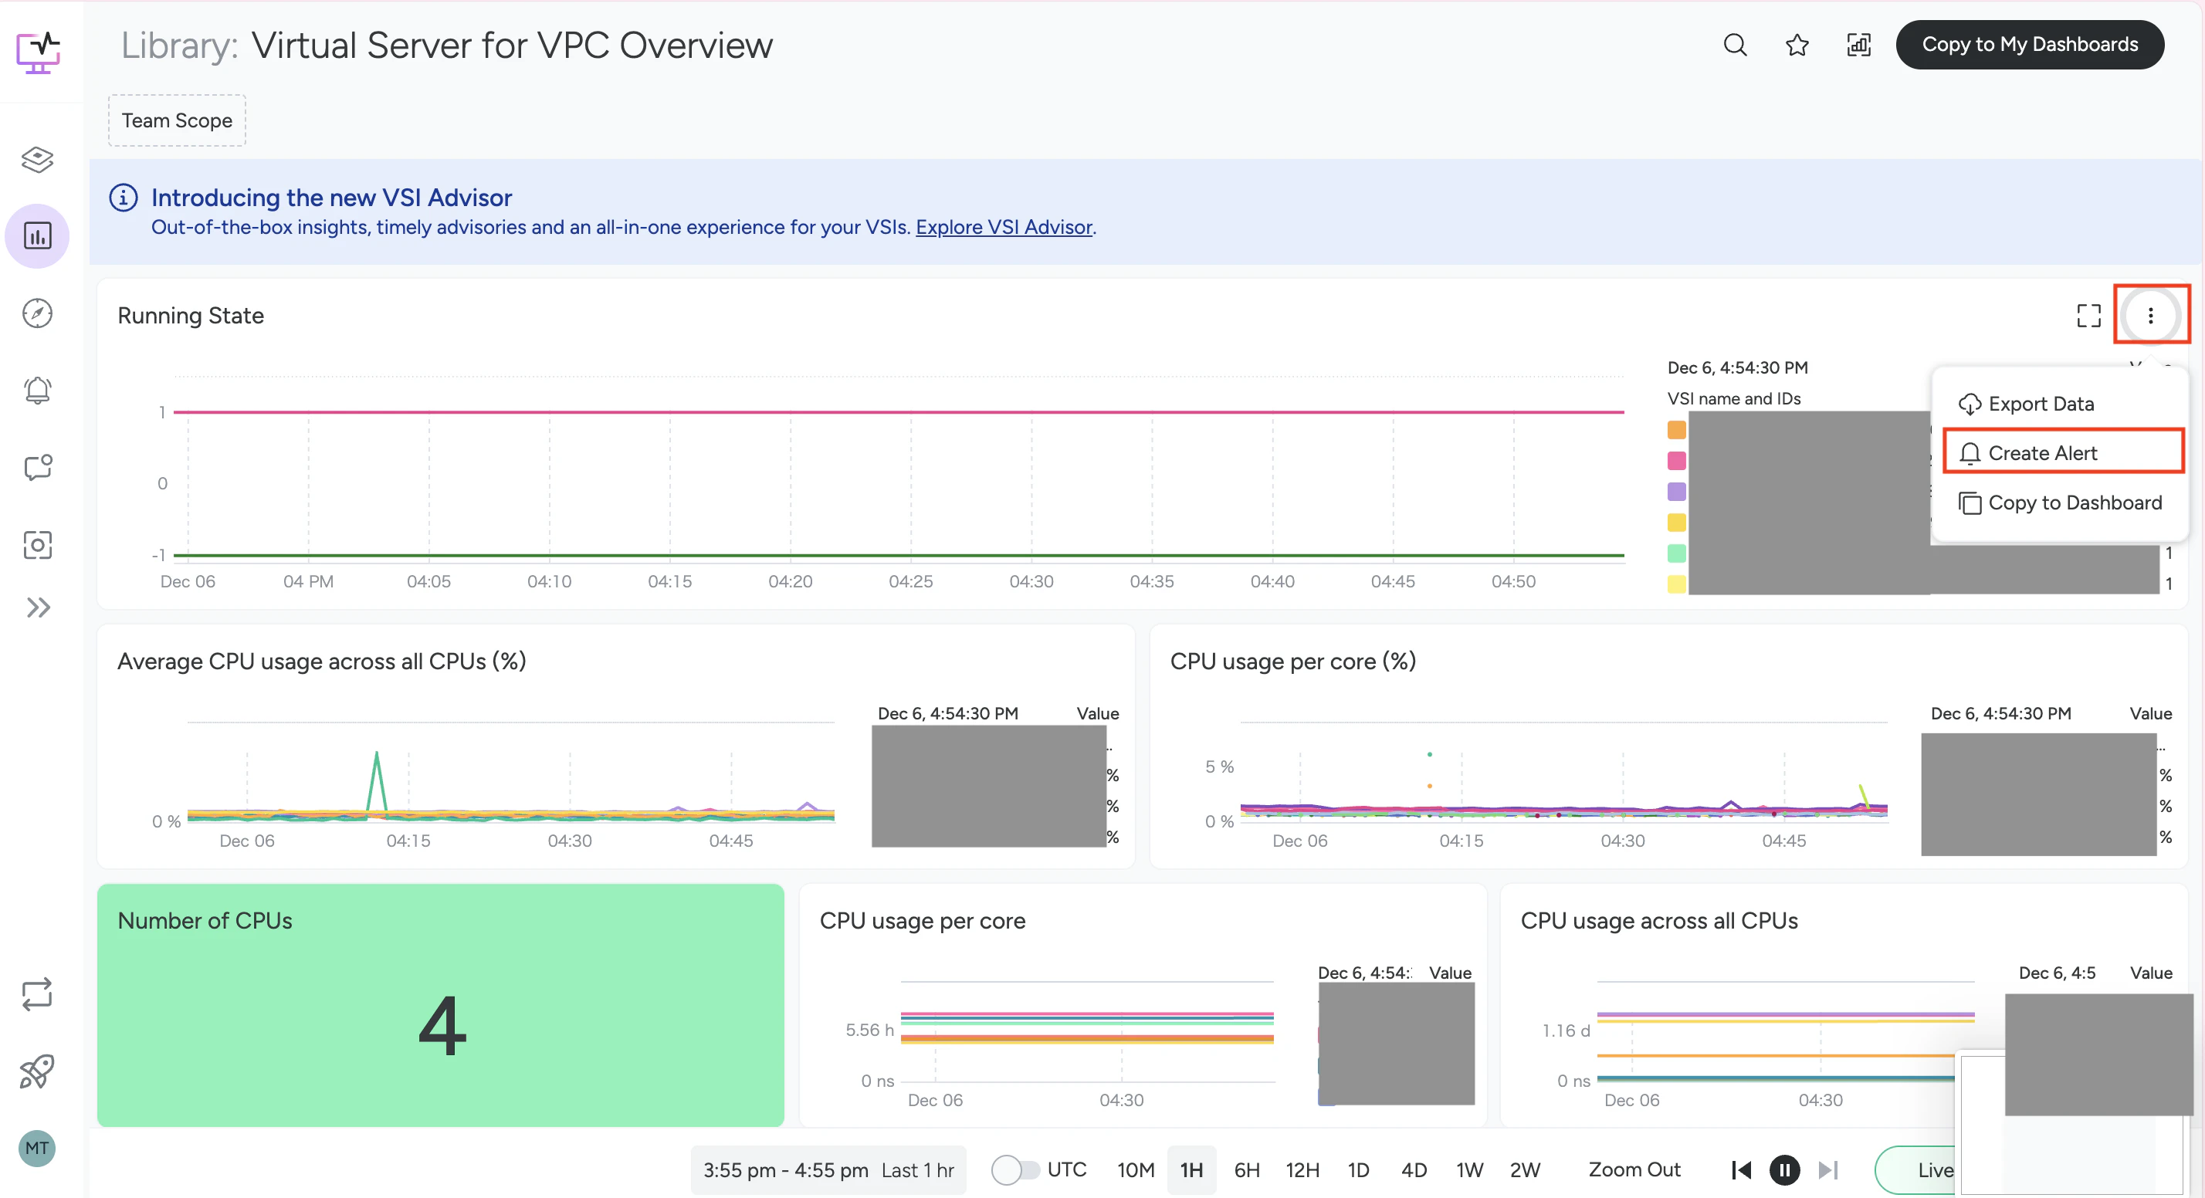The width and height of the screenshot is (2205, 1198).
Task: Follow the Explore VSI Advisor link
Action: tap(1004, 227)
